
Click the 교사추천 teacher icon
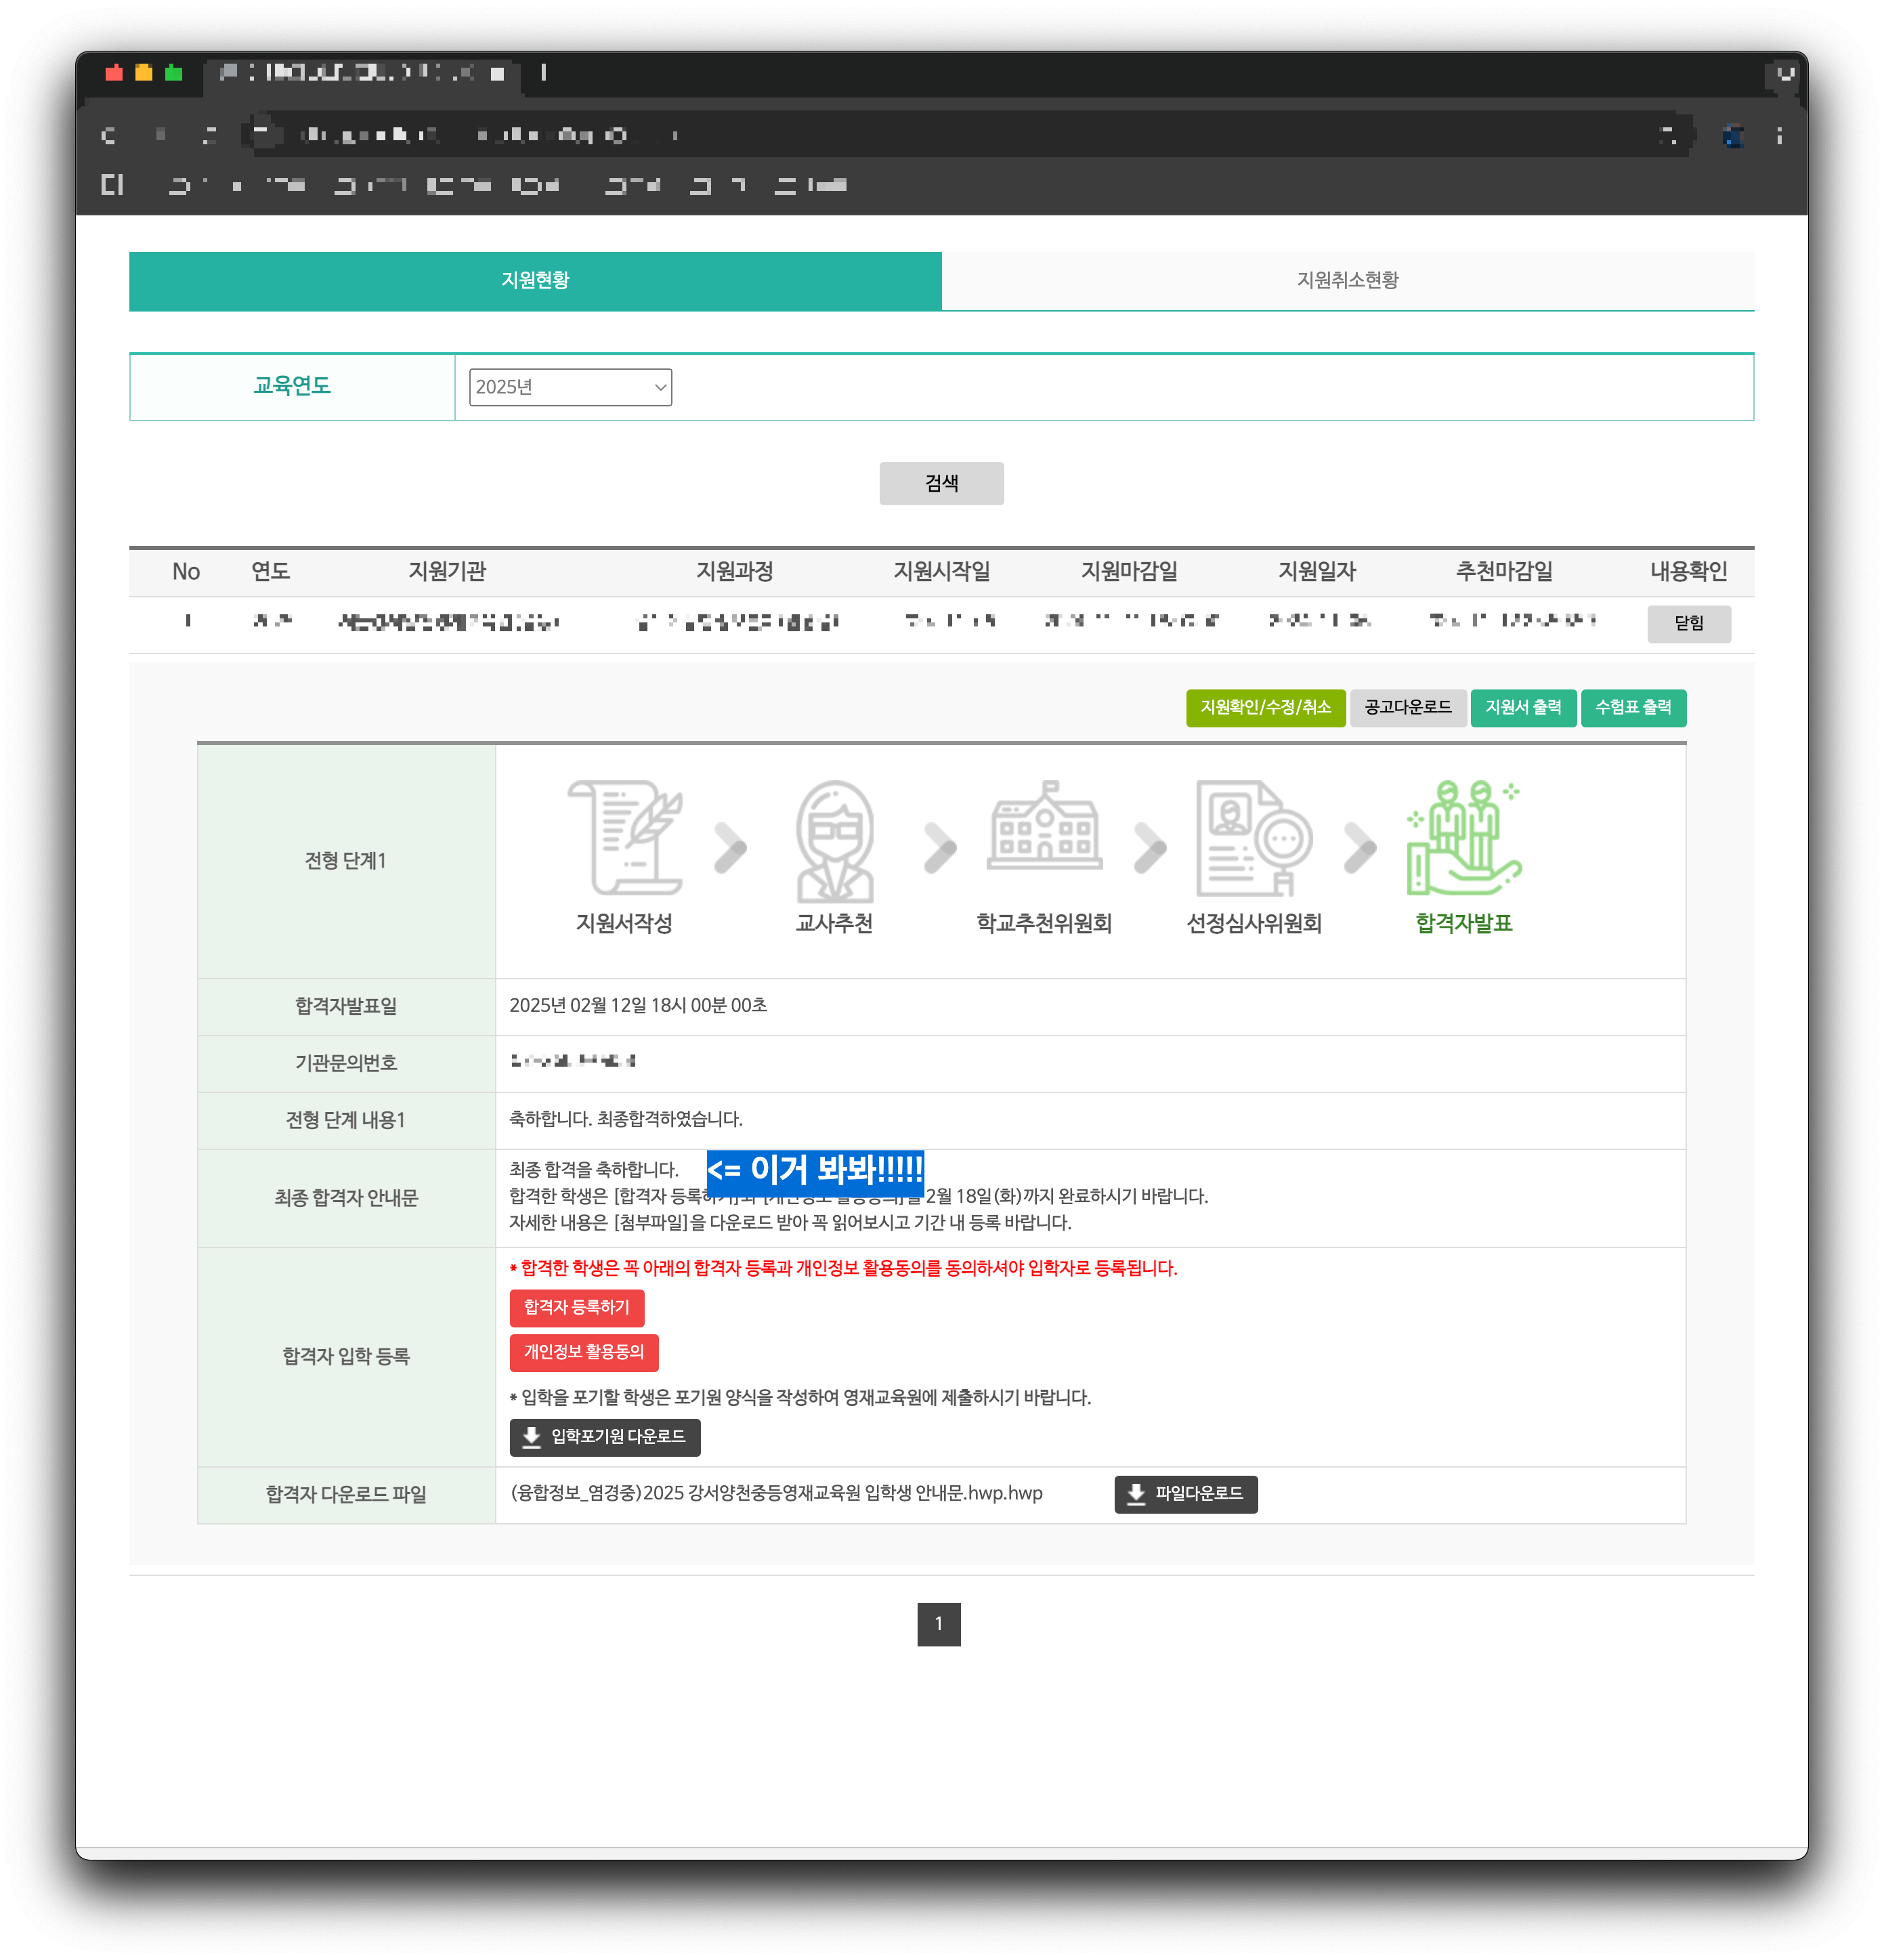(834, 841)
